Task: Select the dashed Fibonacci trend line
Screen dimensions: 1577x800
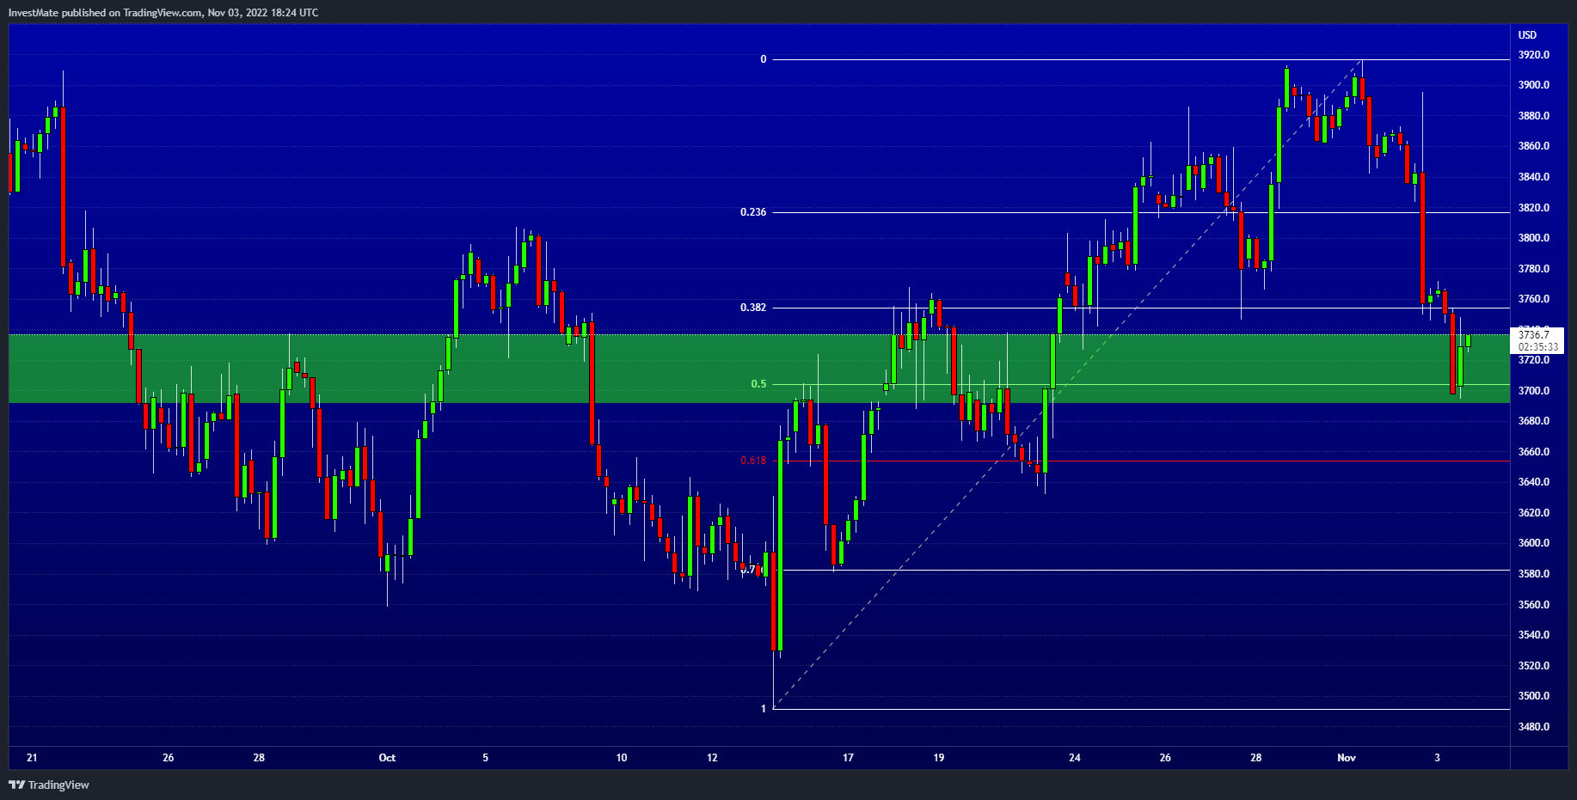Action: (x=1068, y=384)
